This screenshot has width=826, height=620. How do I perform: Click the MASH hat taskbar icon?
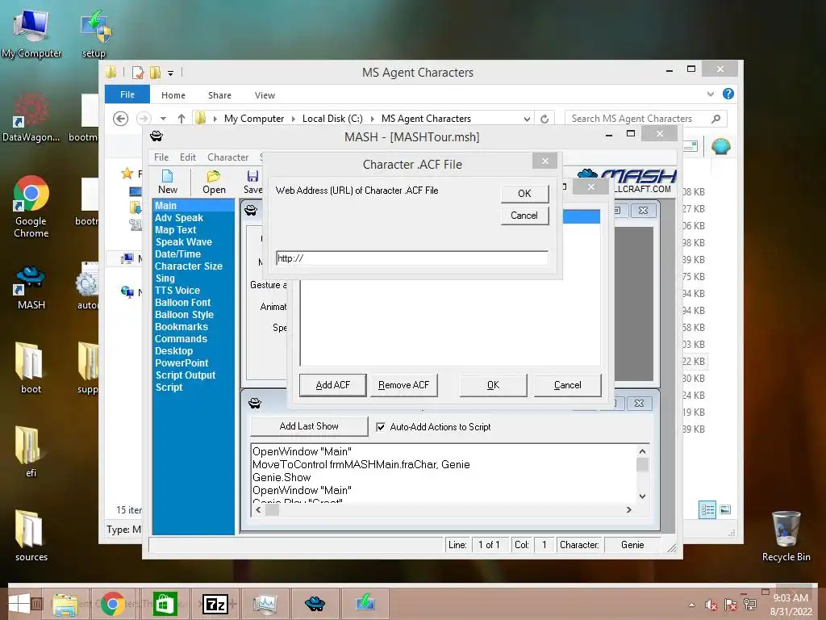pyautogui.click(x=315, y=604)
